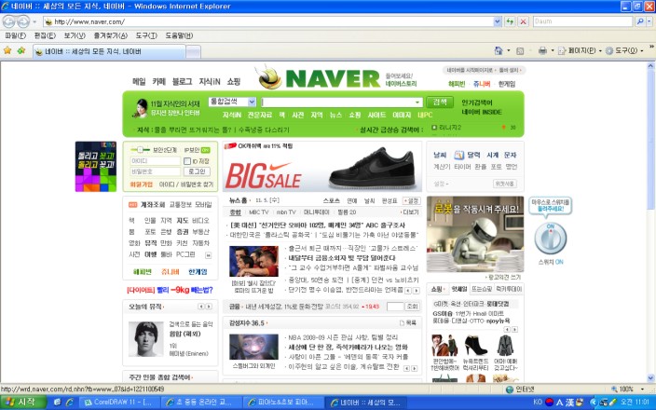Switch to 머니투데이 news tab
656x410 pixels.
pos(316,212)
